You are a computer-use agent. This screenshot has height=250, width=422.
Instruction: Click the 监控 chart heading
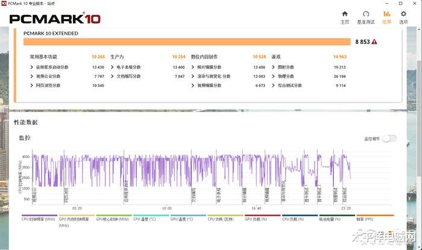click(x=25, y=138)
